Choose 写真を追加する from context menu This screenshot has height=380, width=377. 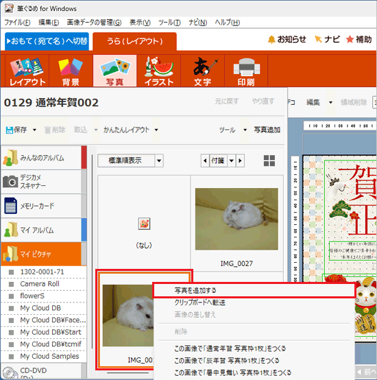(254, 290)
